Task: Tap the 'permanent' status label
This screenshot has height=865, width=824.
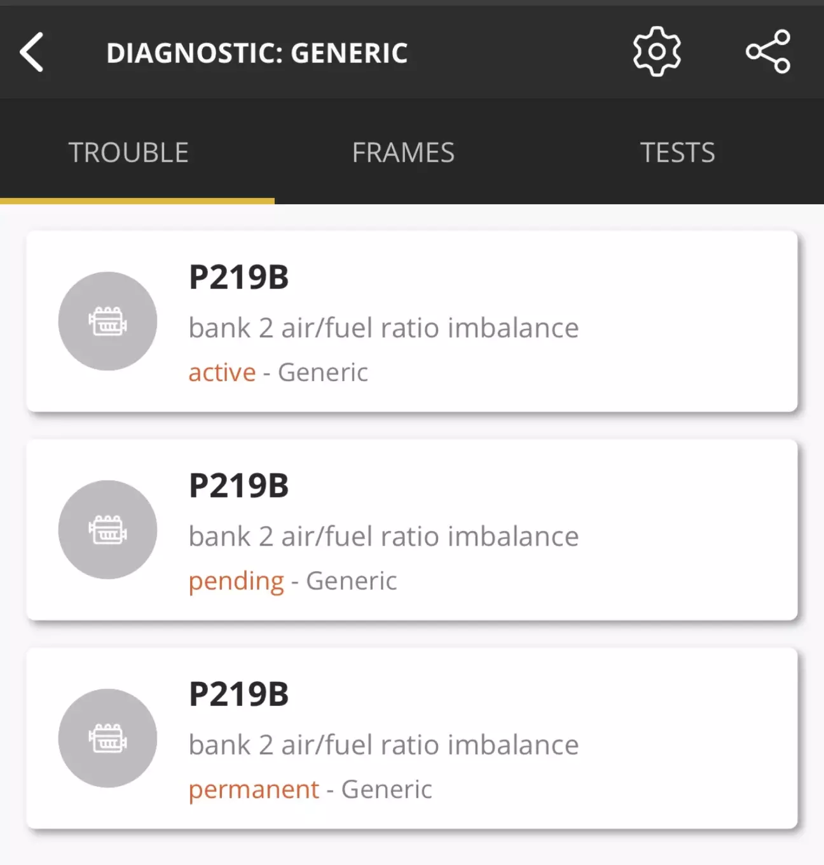Action: pyautogui.click(x=254, y=791)
